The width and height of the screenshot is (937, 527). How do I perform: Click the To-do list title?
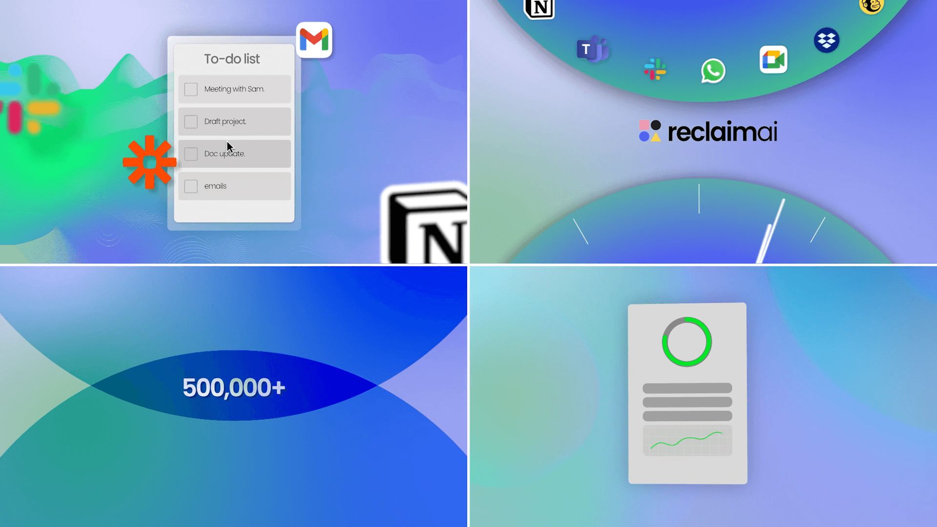point(232,59)
